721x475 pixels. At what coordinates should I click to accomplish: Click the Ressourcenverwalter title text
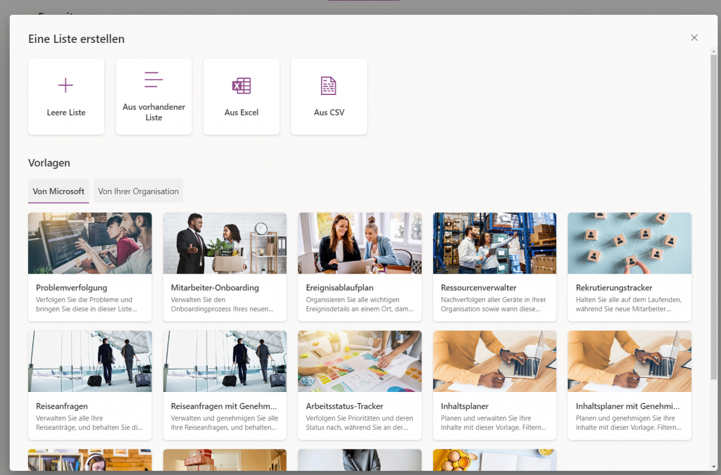click(x=478, y=288)
